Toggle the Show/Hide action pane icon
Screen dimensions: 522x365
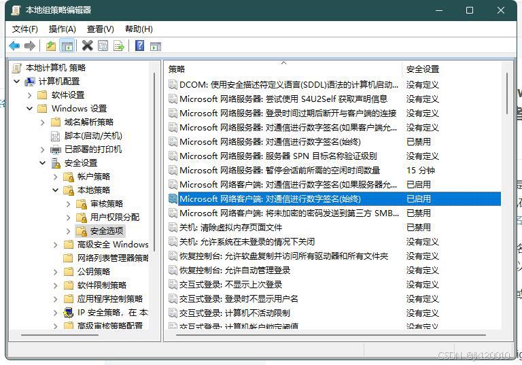pyautogui.click(x=156, y=46)
